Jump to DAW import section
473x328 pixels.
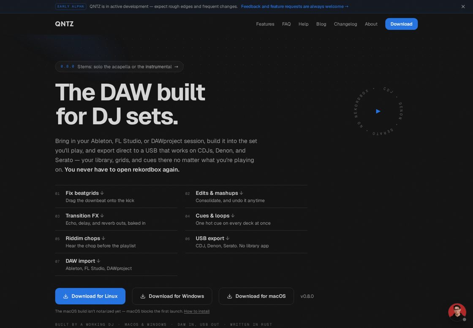[116, 264]
